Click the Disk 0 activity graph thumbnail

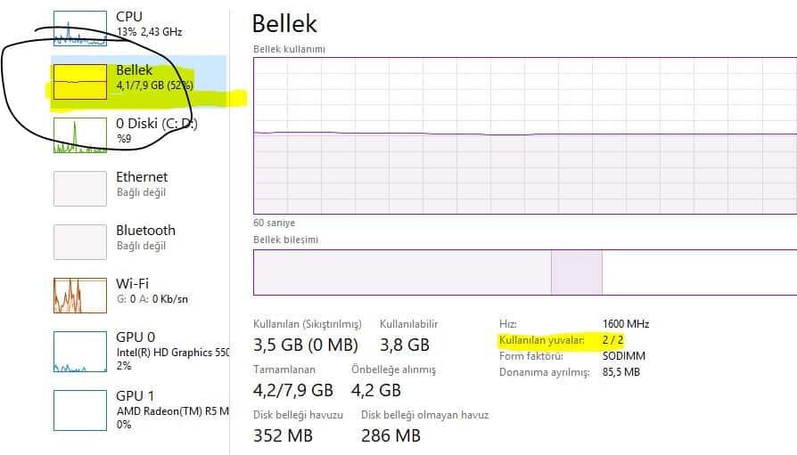pyautogui.click(x=79, y=134)
